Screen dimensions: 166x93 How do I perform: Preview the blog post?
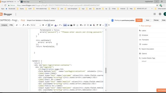[156, 20]
